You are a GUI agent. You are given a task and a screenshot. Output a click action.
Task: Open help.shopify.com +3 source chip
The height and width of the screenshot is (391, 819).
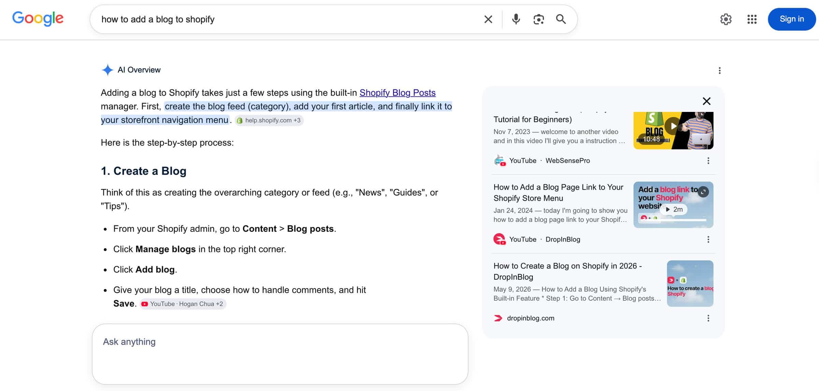(x=269, y=120)
